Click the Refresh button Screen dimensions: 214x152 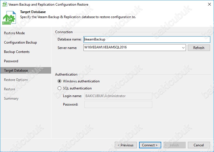pos(199,48)
